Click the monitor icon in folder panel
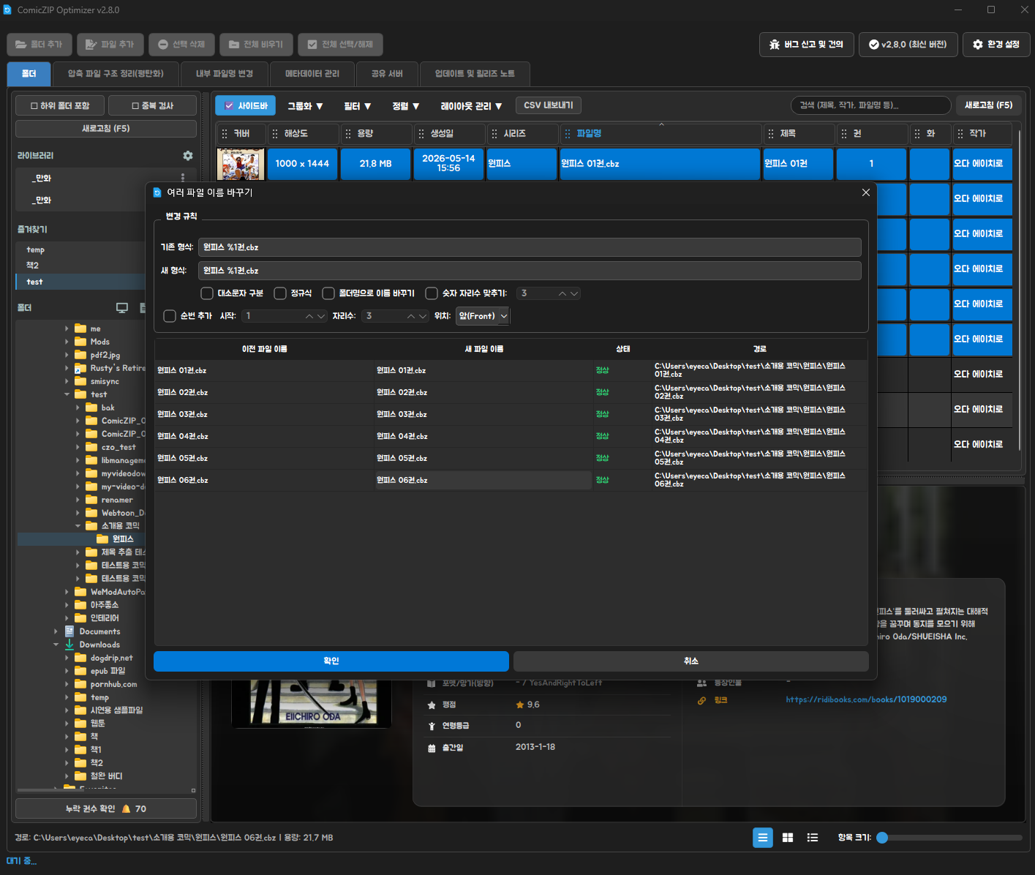Screen dimensions: 1035x875 pyautogui.click(x=122, y=308)
